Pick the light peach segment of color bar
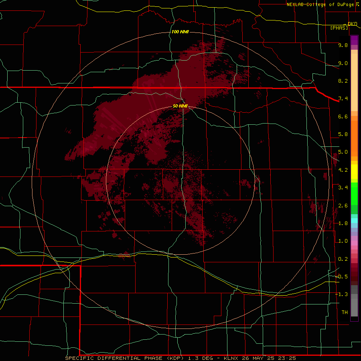361x361 pixels. [x=354, y=83]
